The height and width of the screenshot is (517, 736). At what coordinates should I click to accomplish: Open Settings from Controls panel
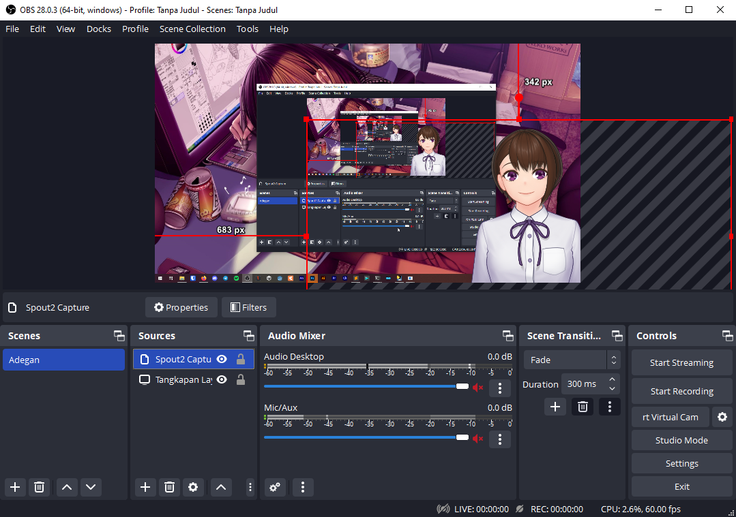pos(681,463)
